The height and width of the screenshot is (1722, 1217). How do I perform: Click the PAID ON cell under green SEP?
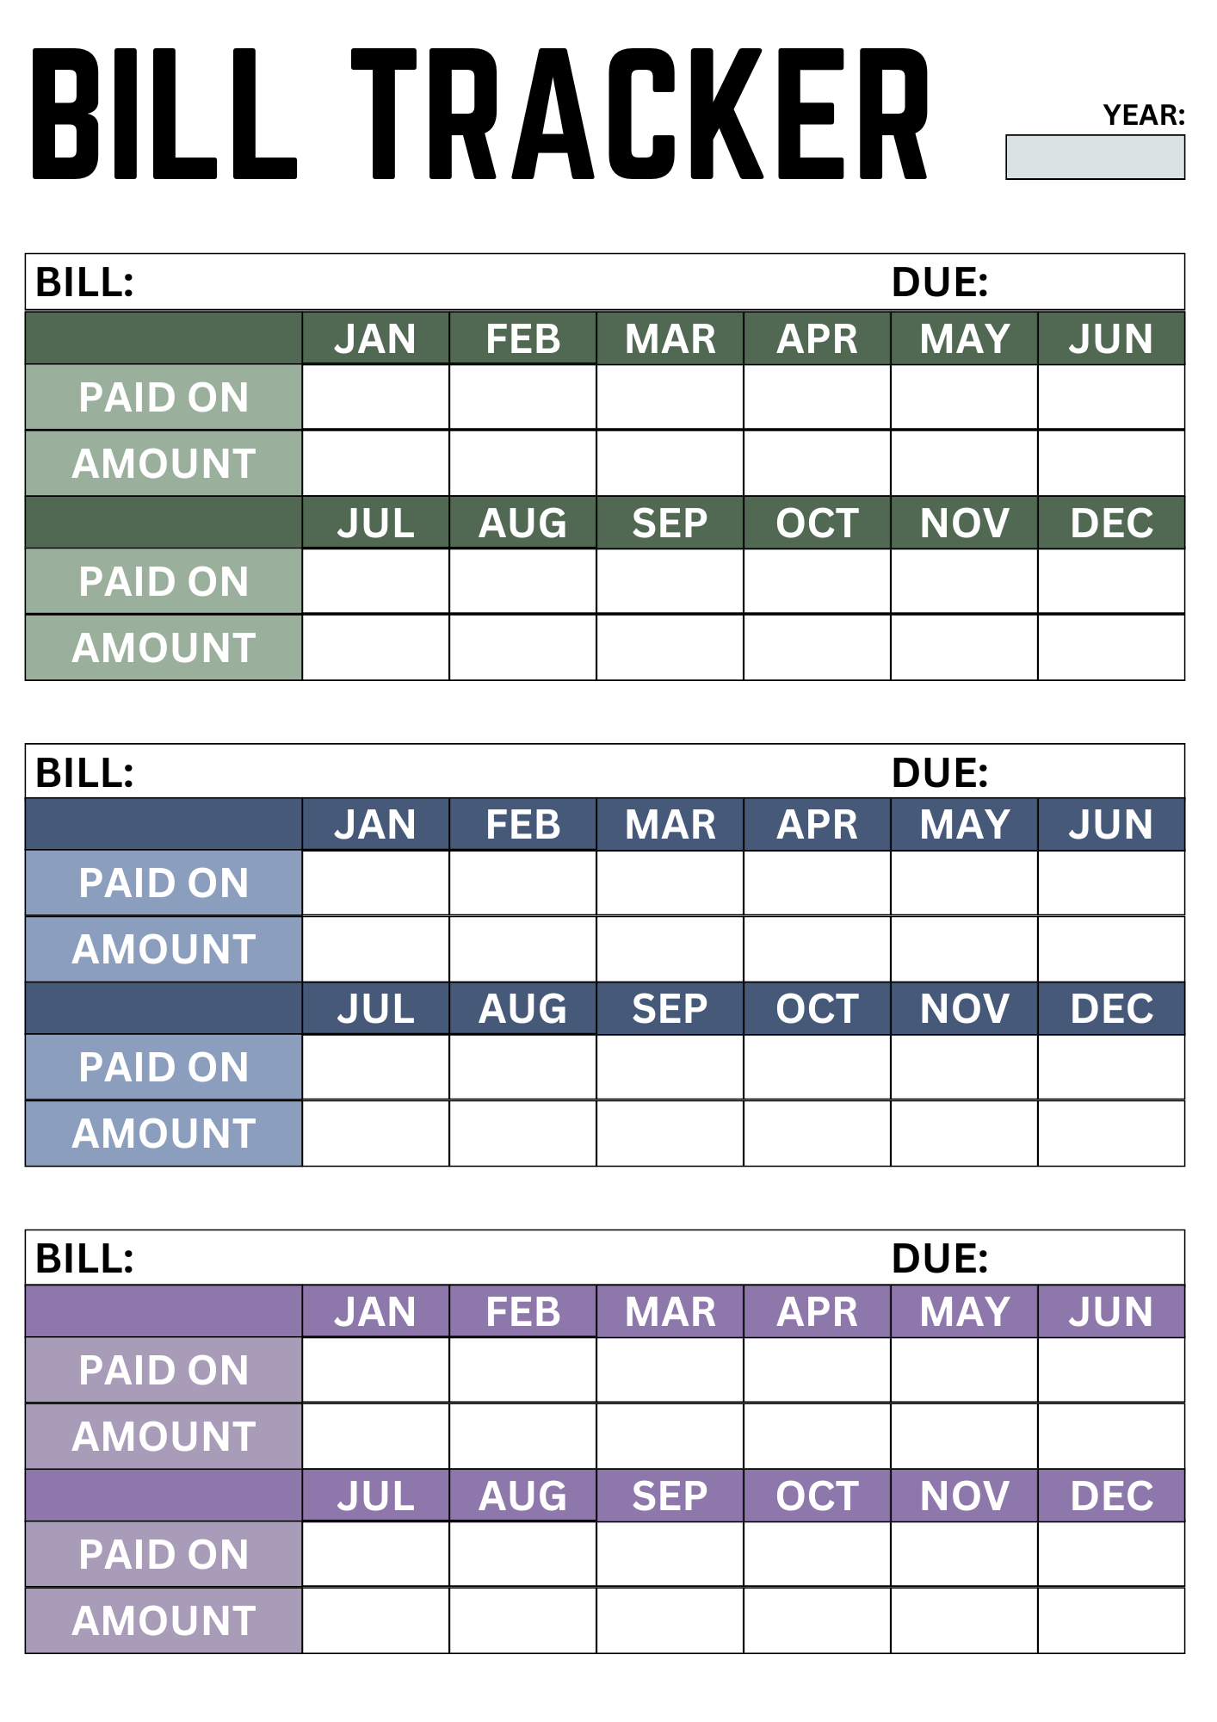[x=670, y=581]
